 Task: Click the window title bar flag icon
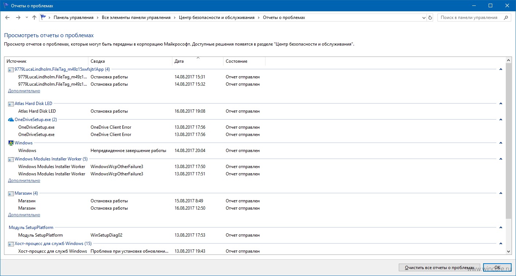(5, 5)
